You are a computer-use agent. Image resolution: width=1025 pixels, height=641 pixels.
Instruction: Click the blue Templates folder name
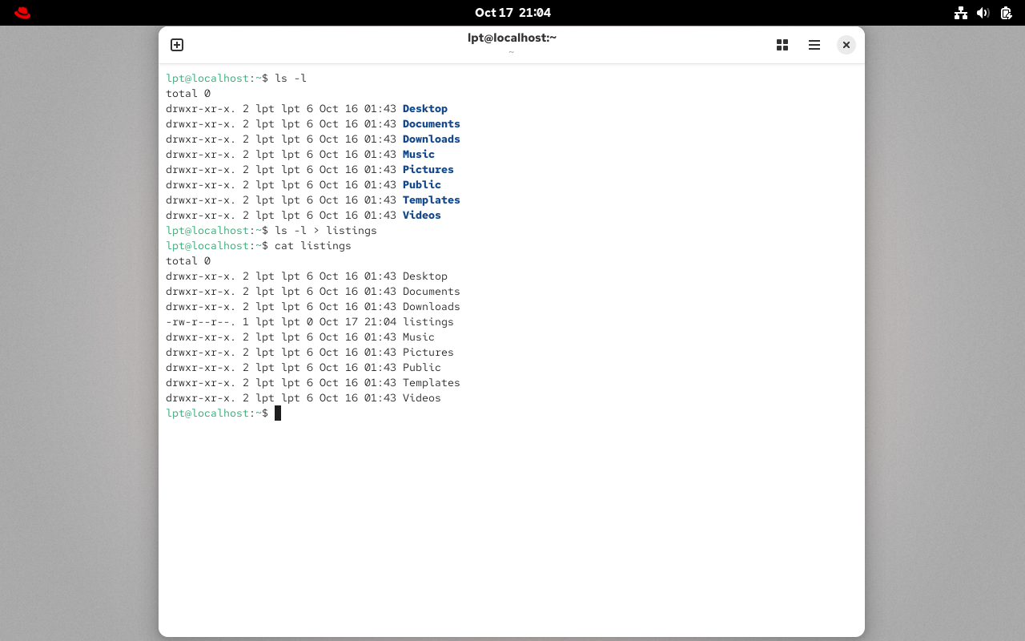[431, 200]
